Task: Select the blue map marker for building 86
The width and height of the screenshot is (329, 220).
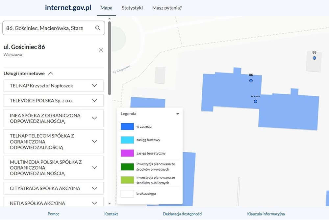Action: point(251,80)
